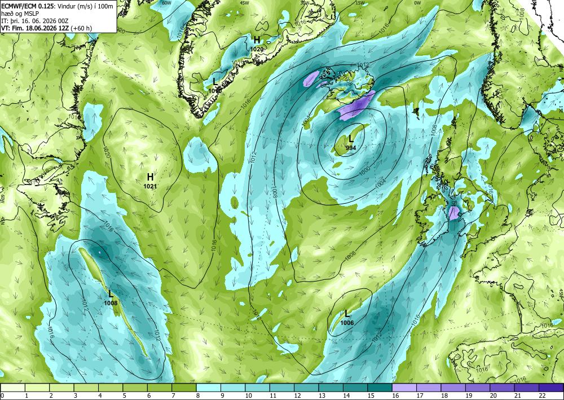Click the 19 m/s purple legend swatch
This screenshot has width=564, height=400.
point(478,388)
